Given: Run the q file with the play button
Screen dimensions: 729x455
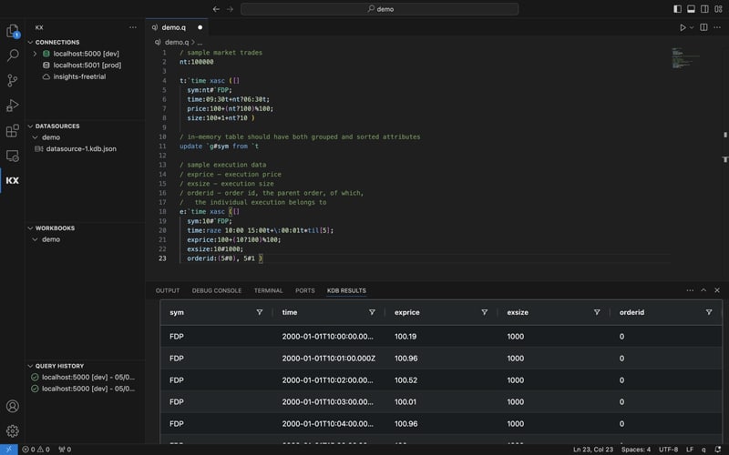Looking at the screenshot, I should pos(681,27).
